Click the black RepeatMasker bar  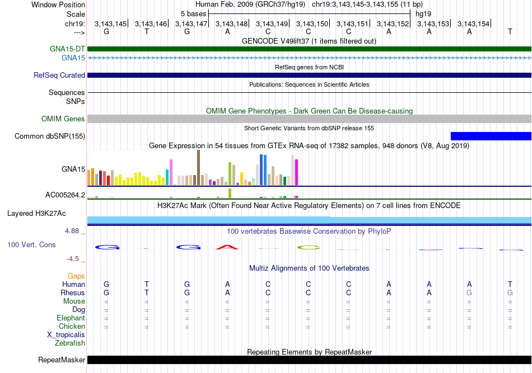click(309, 360)
